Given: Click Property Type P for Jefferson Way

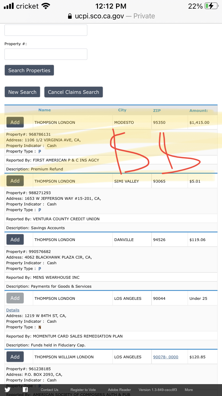Looking at the screenshot, I should tap(40, 210).
